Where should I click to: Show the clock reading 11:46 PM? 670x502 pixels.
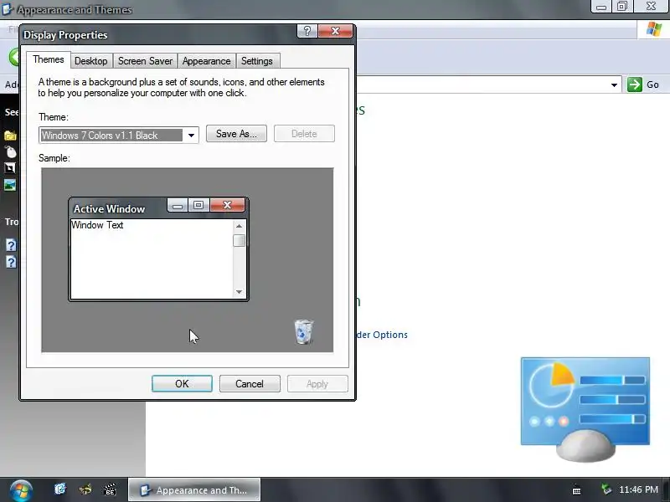coord(638,489)
